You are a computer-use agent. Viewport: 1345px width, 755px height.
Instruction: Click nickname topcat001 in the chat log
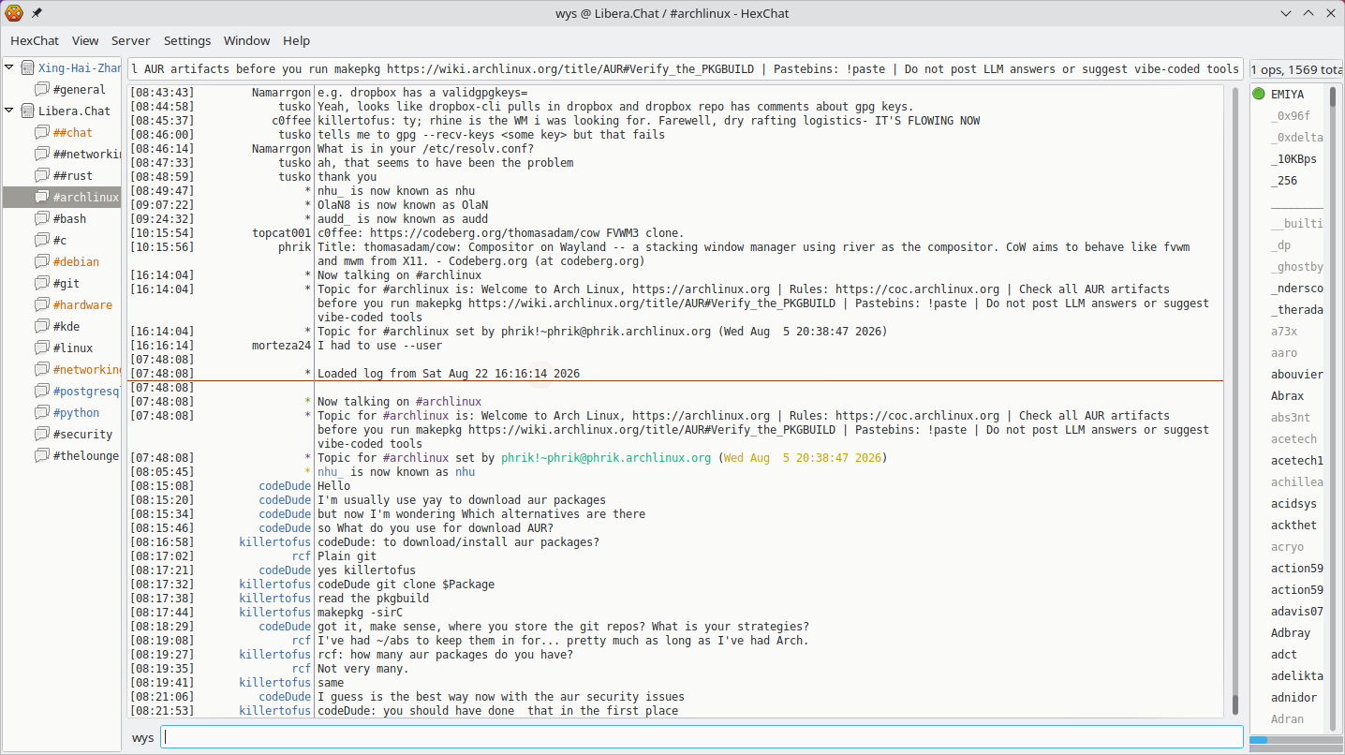point(282,233)
